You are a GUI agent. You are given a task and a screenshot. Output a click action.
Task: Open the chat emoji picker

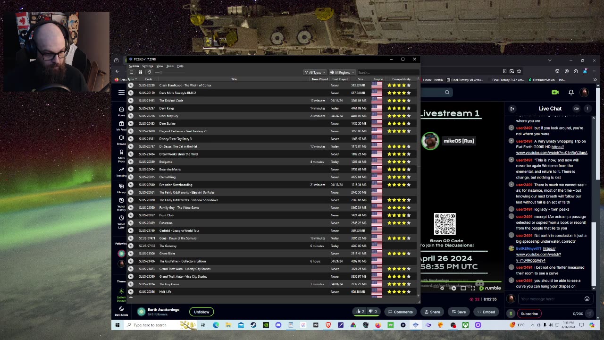coord(587,299)
